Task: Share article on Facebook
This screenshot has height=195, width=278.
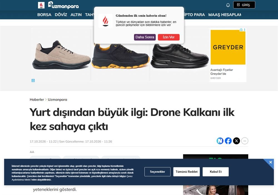Action: point(228,141)
